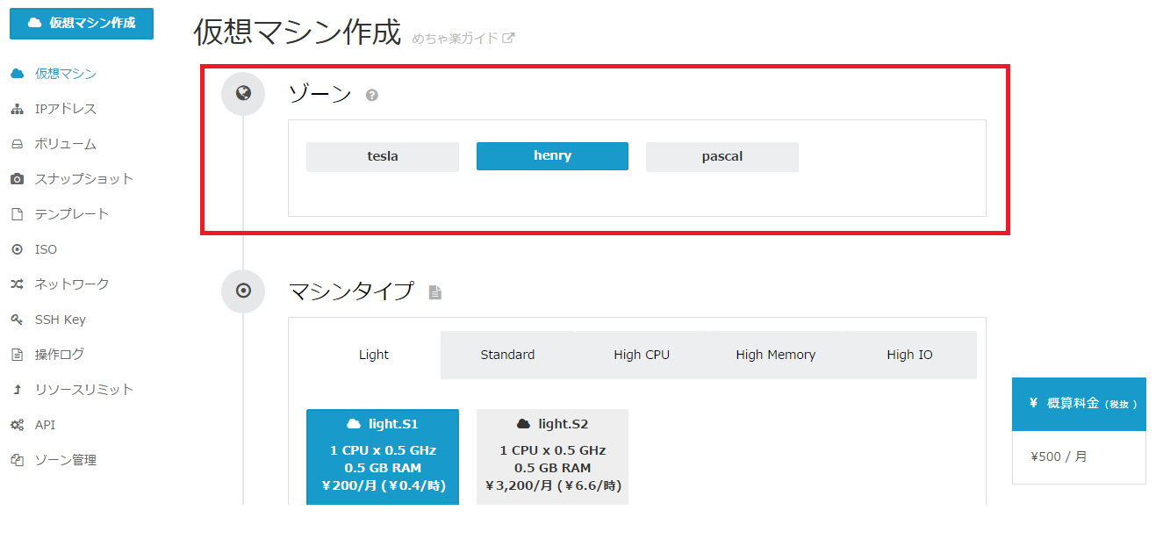
Task: Click the cloud icon beside 仮想マシン
Action: [x=17, y=74]
